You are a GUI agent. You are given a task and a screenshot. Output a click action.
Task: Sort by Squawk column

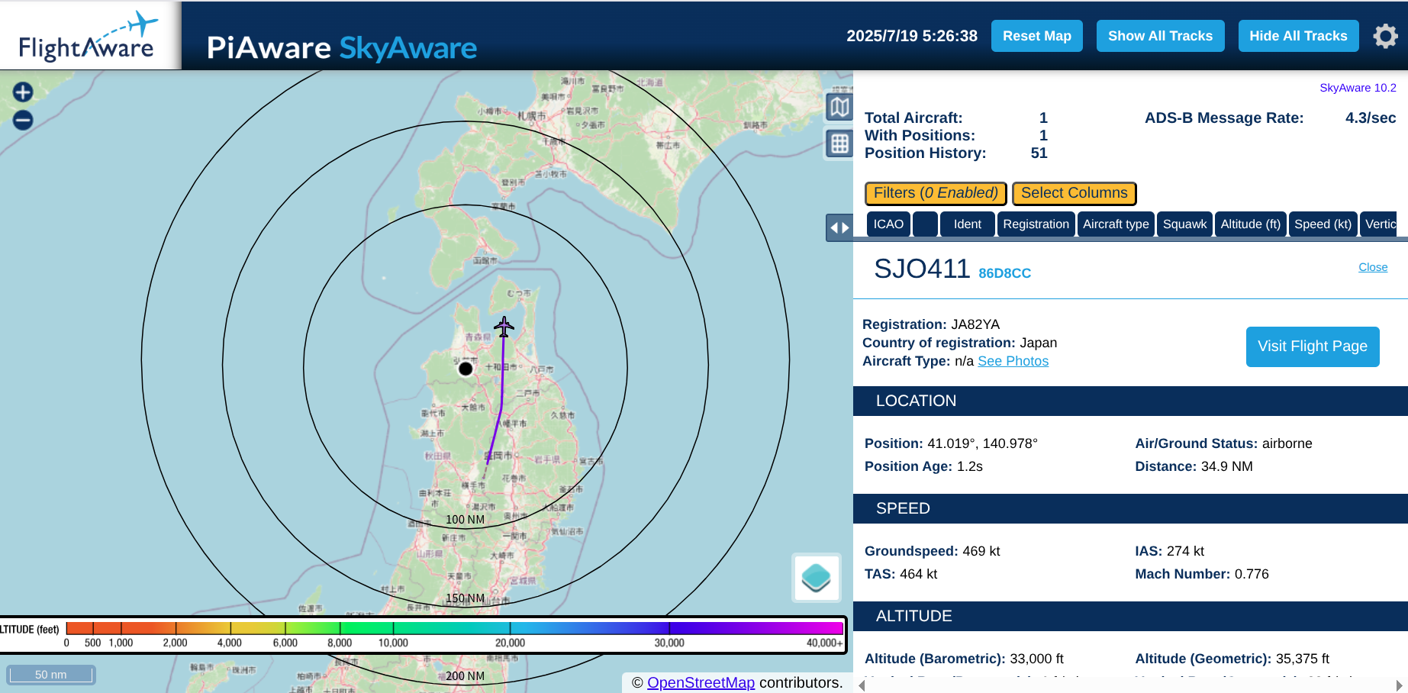click(x=1184, y=224)
